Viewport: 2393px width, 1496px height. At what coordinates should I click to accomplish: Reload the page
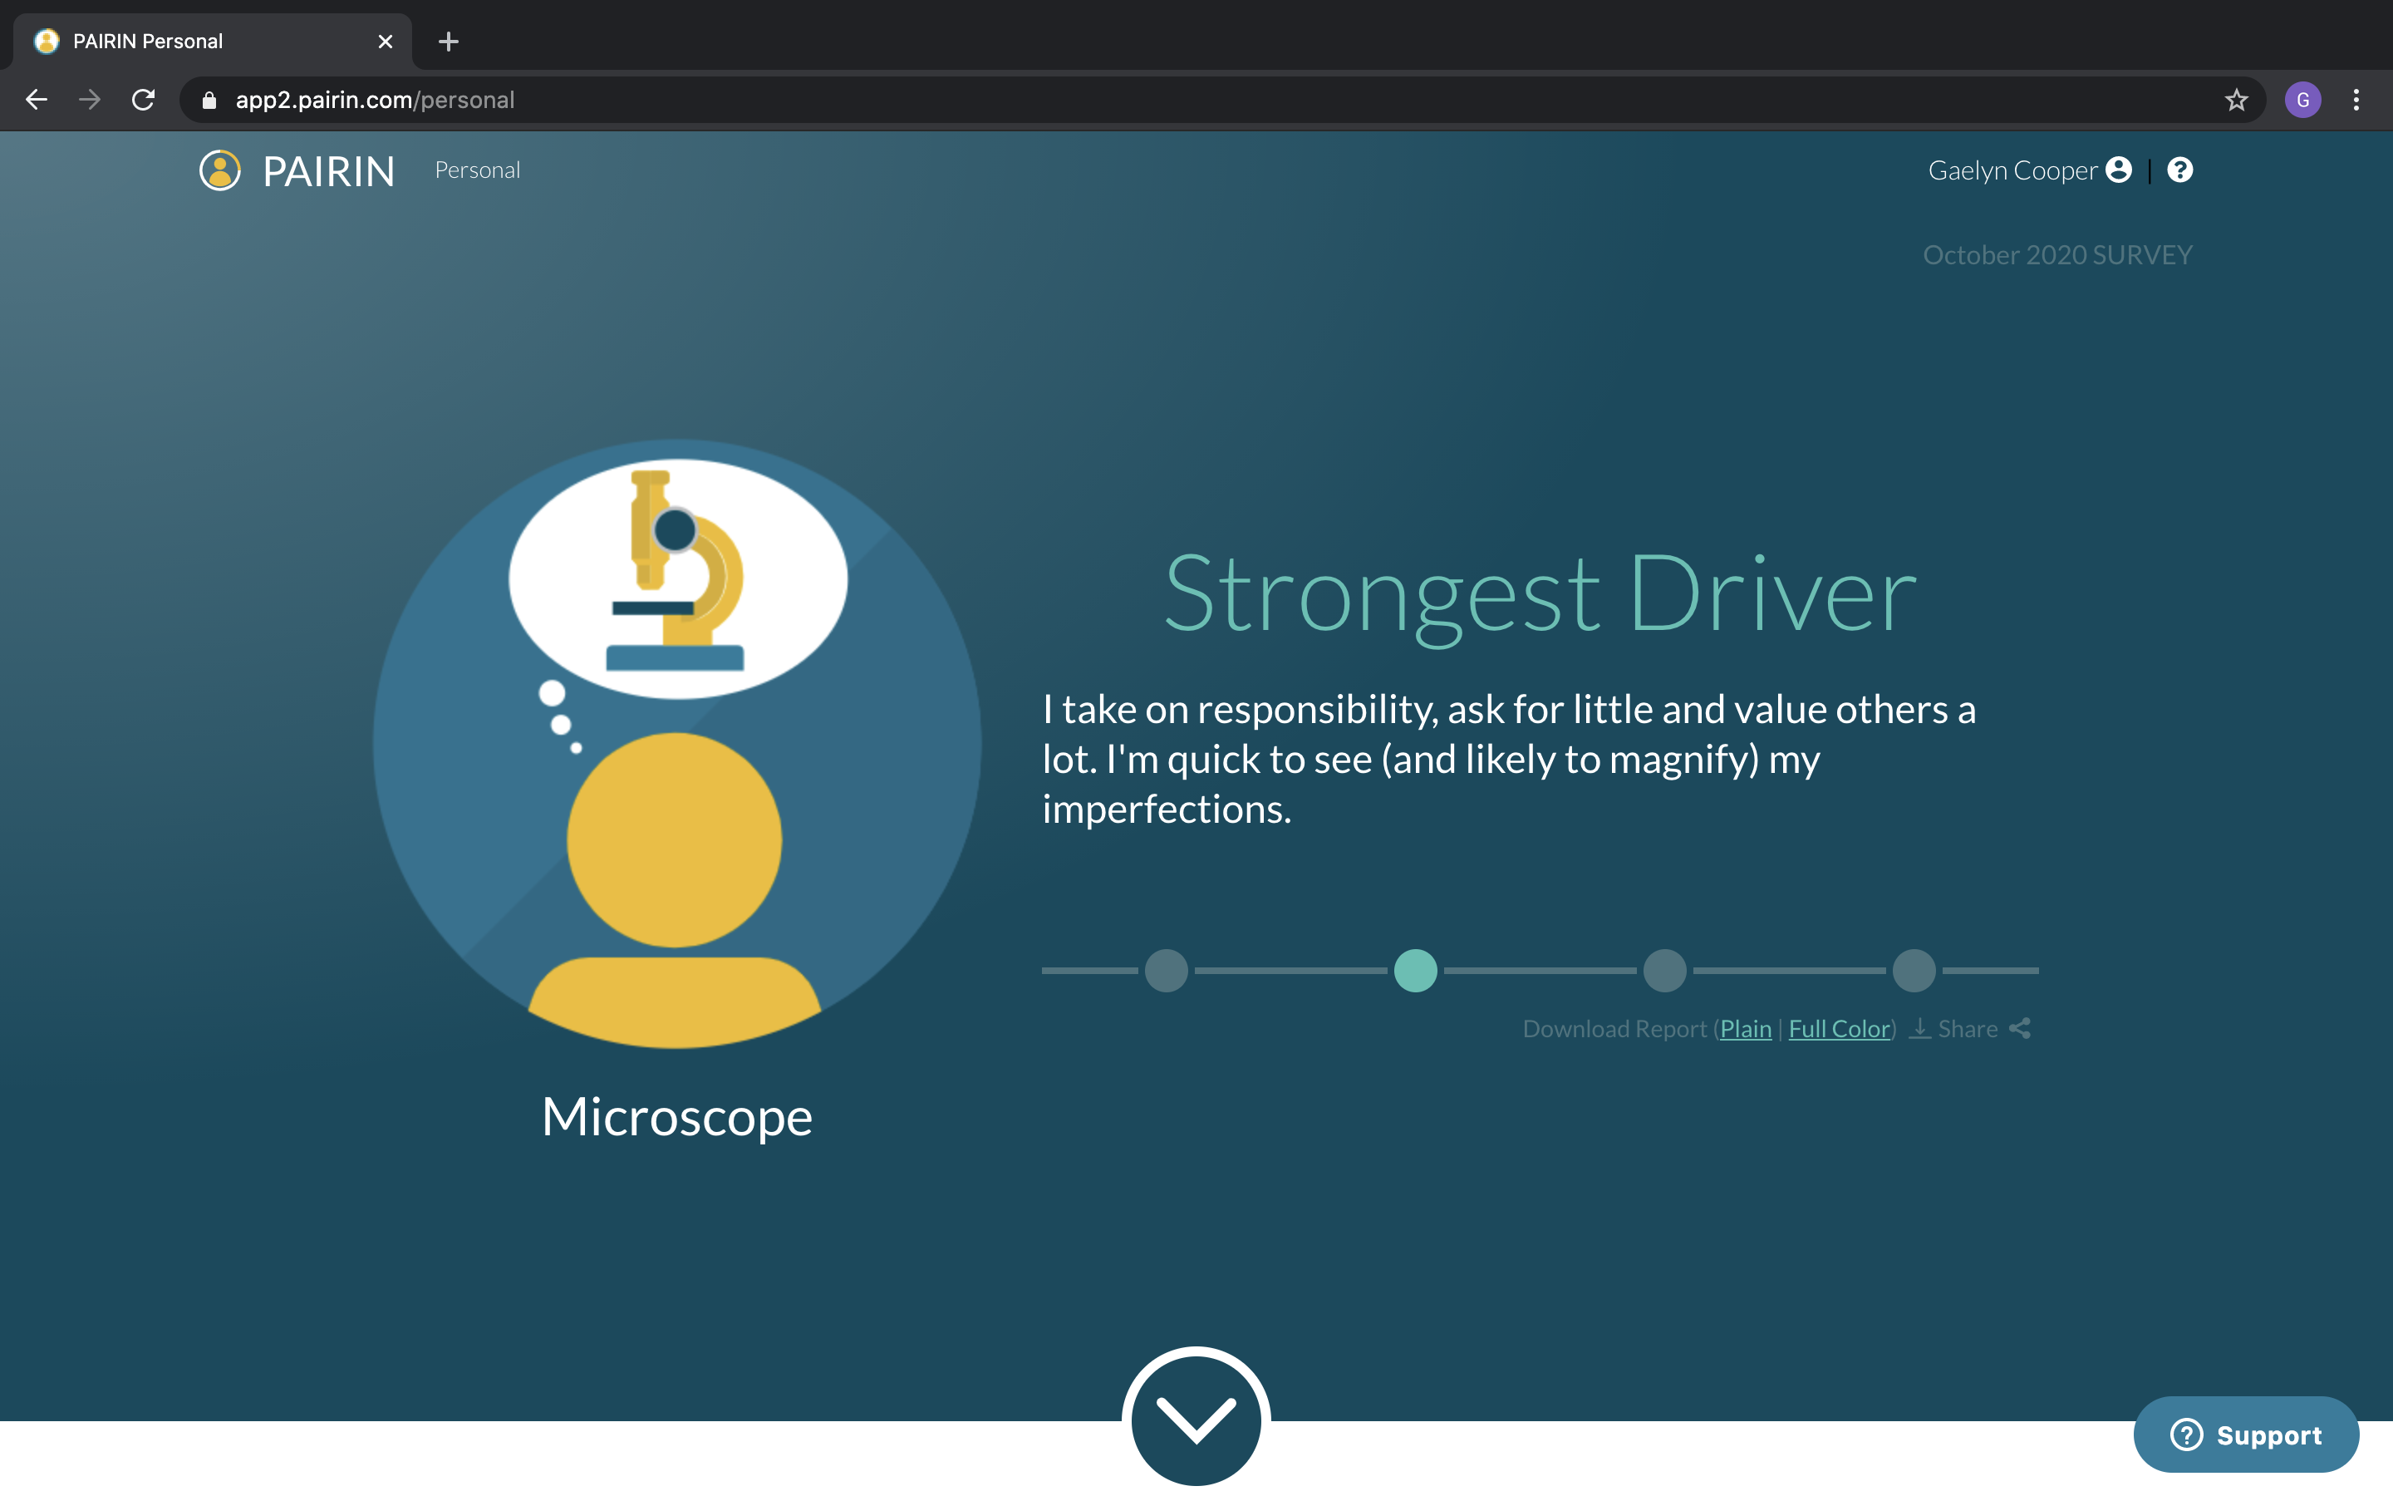(144, 100)
